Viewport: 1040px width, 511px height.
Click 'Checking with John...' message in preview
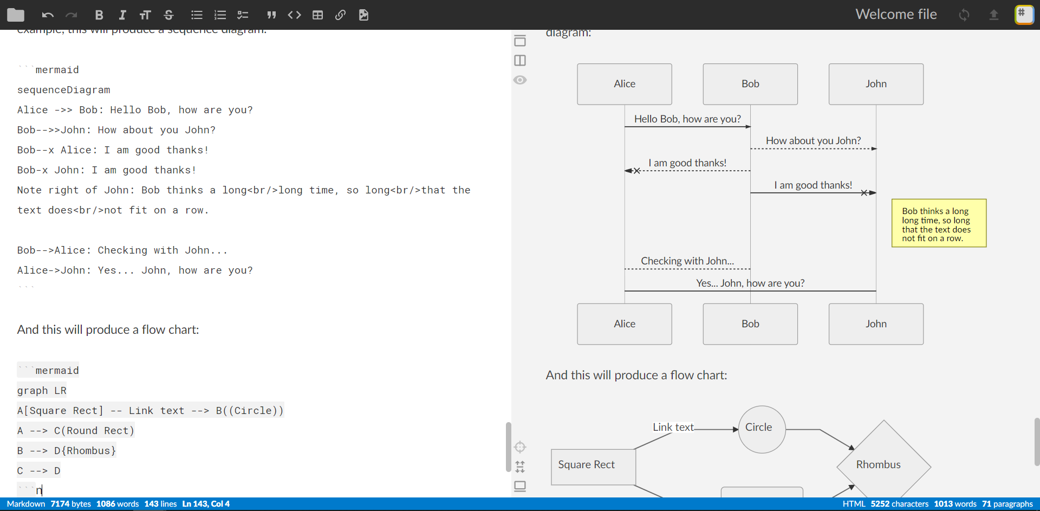click(x=687, y=261)
